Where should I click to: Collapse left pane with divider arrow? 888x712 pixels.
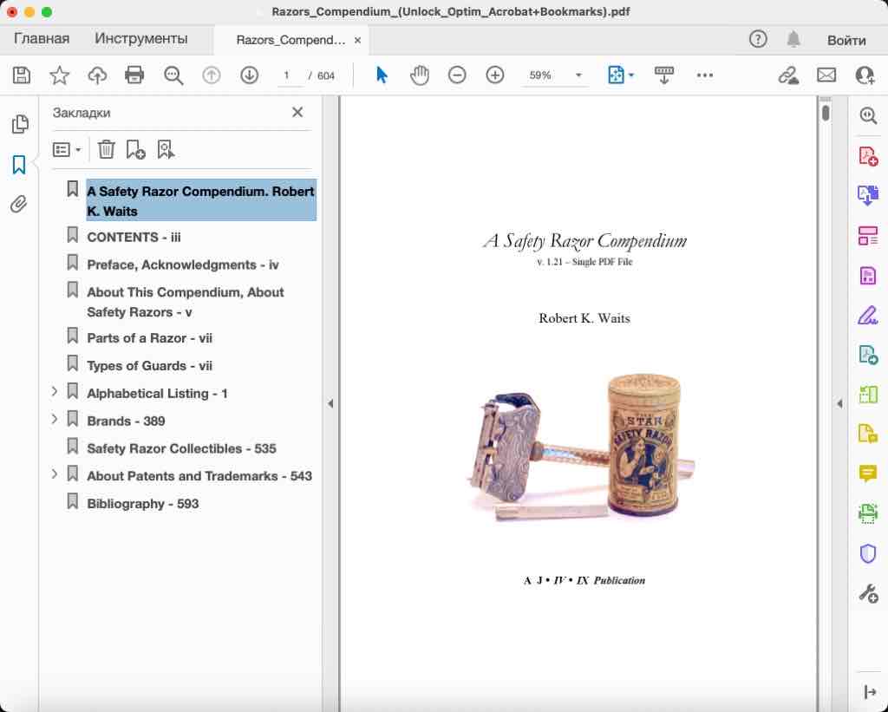tap(330, 403)
